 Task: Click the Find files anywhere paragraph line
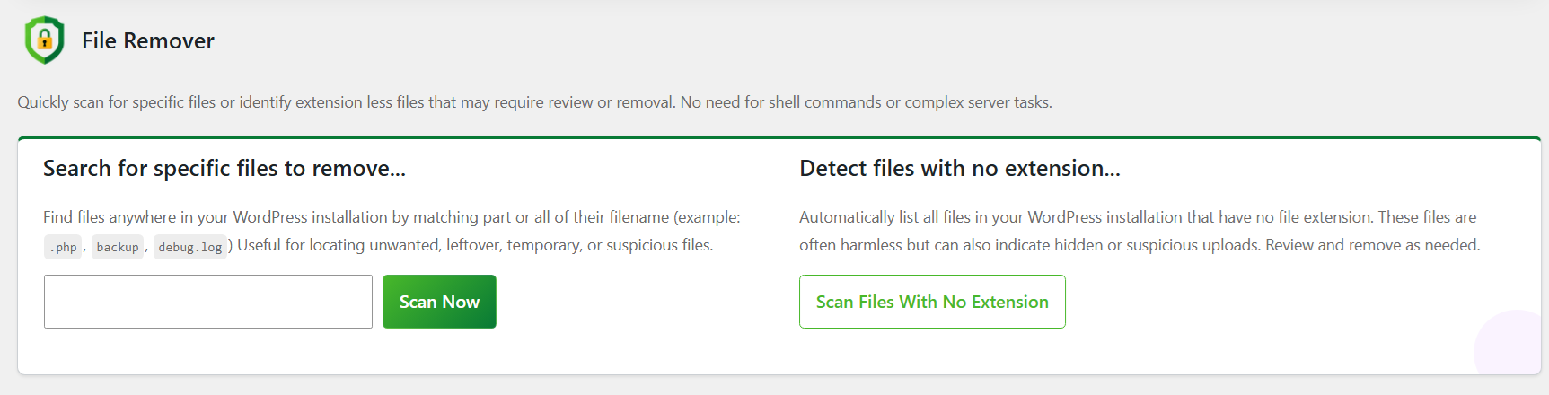coord(392,217)
